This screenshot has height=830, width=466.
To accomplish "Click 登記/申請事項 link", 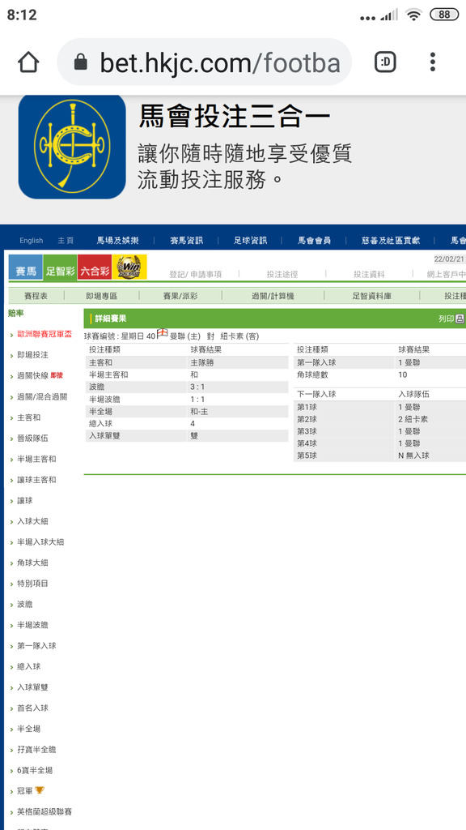I will tap(195, 274).
